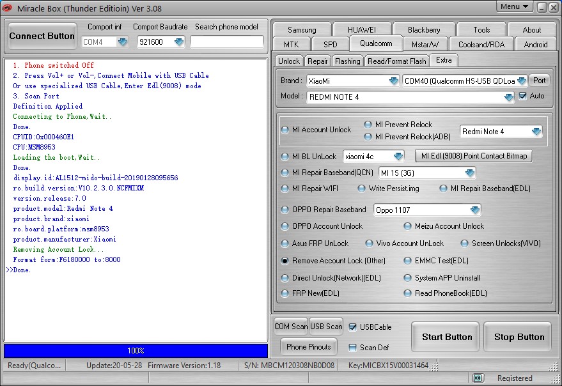Image resolution: width=562 pixels, height=386 pixels.
Task: Open the Unlock sub-tab
Action: pos(289,61)
